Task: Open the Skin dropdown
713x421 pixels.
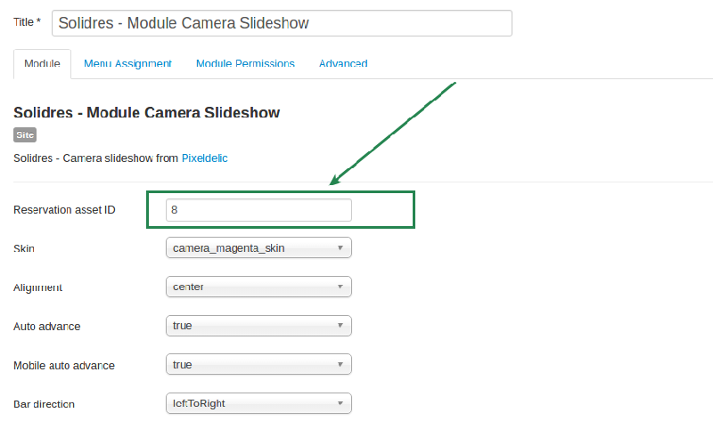Action: click(258, 248)
